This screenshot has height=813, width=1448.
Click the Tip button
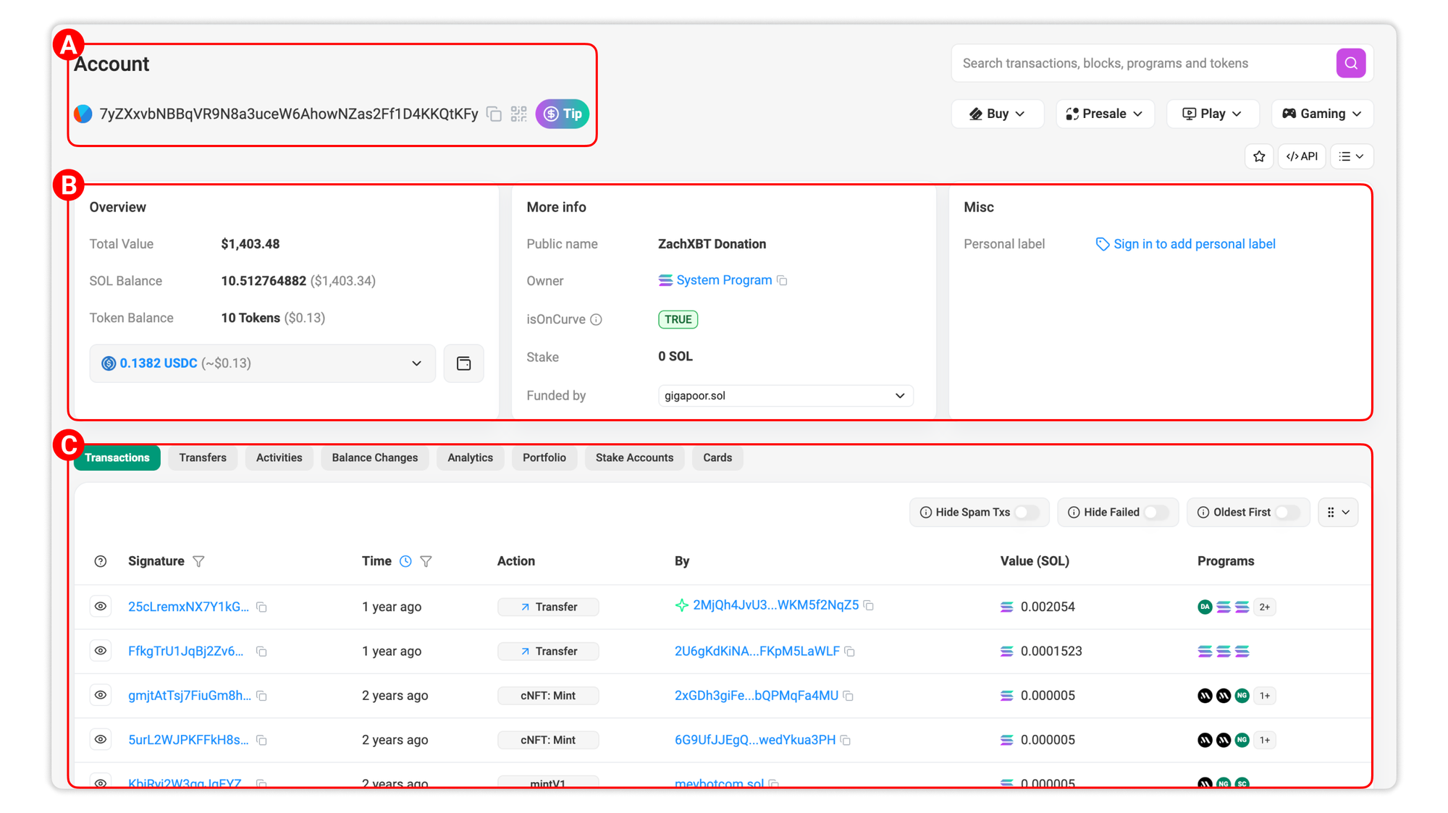coord(563,114)
